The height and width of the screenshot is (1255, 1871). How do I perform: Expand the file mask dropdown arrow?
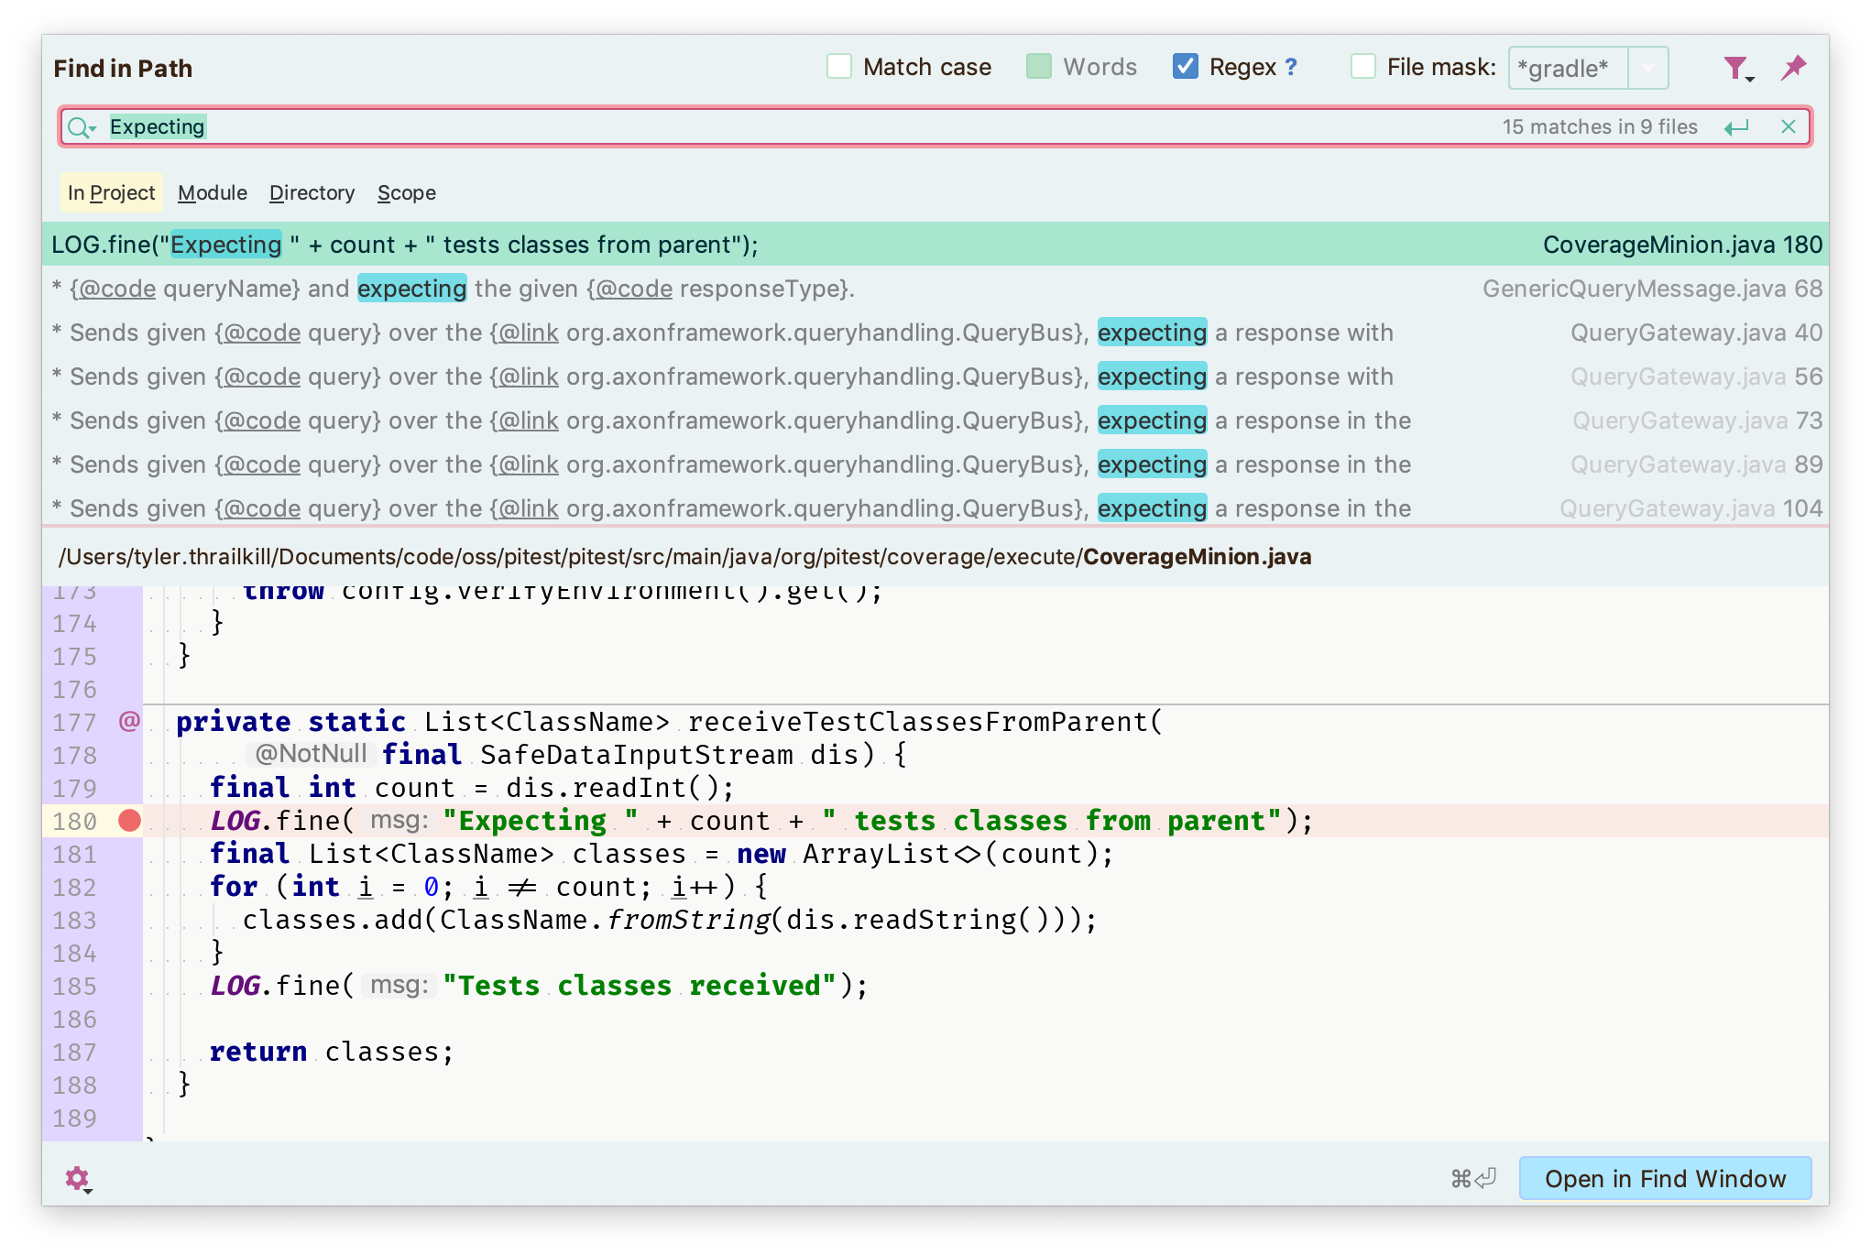(x=1647, y=68)
